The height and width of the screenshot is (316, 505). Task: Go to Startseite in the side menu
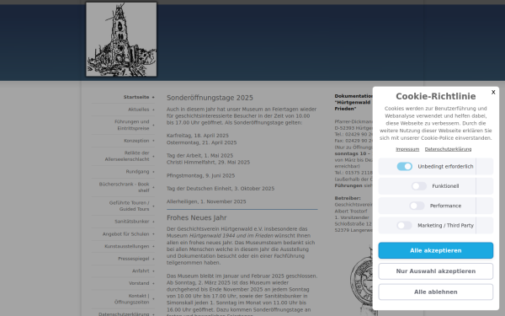(136, 97)
